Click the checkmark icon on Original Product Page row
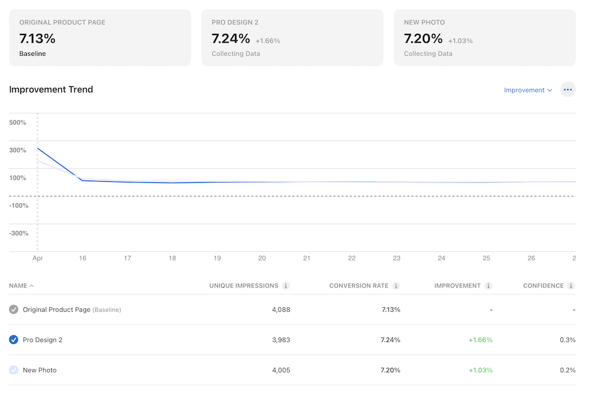Screen dimensions: 594x395 pos(13,309)
